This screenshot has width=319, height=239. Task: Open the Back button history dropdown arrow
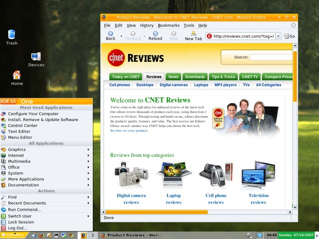(x=121, y=36)
